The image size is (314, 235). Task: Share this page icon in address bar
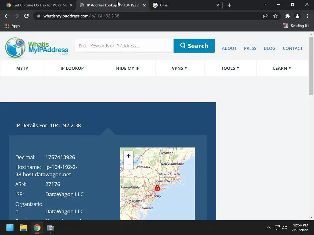point(266,16)
